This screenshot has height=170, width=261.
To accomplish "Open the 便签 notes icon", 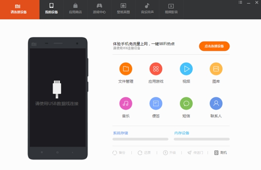I will click(156, 104).
